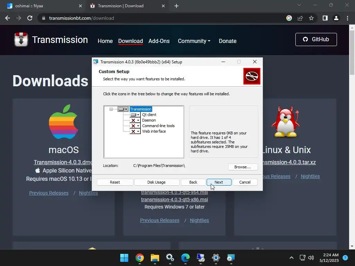This screenshot has width=355, height=266.
Task: View site information lock icon
Action: click(43, 18)
